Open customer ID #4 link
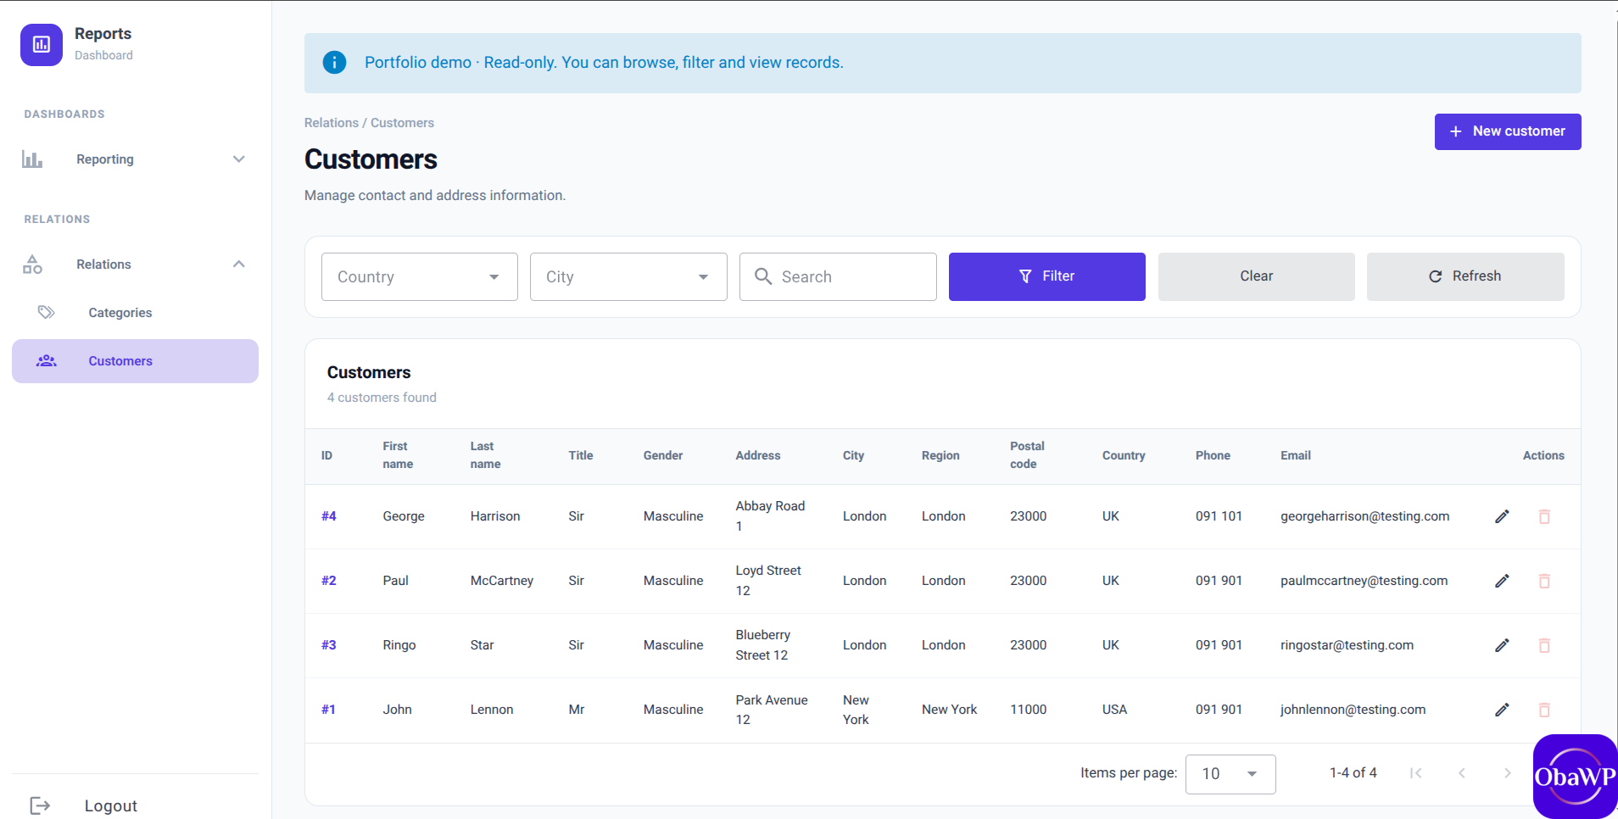Image resolution: width=1618 pixels, height=819 pixels. (x=329, y=516)
